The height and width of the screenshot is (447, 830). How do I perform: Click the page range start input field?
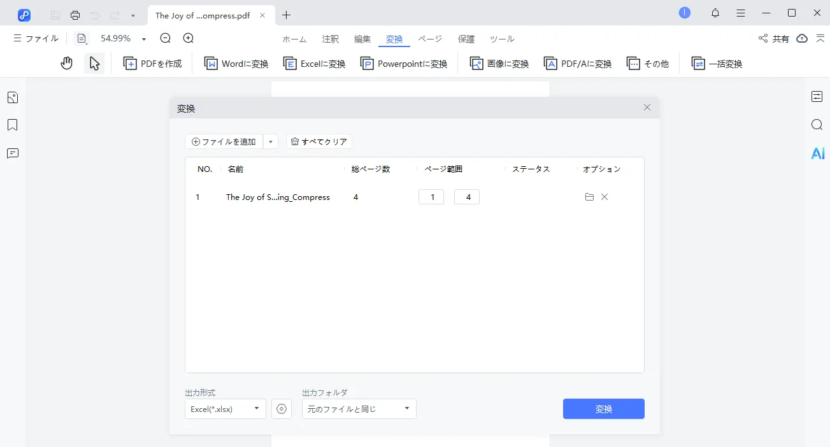pos(431,197)
